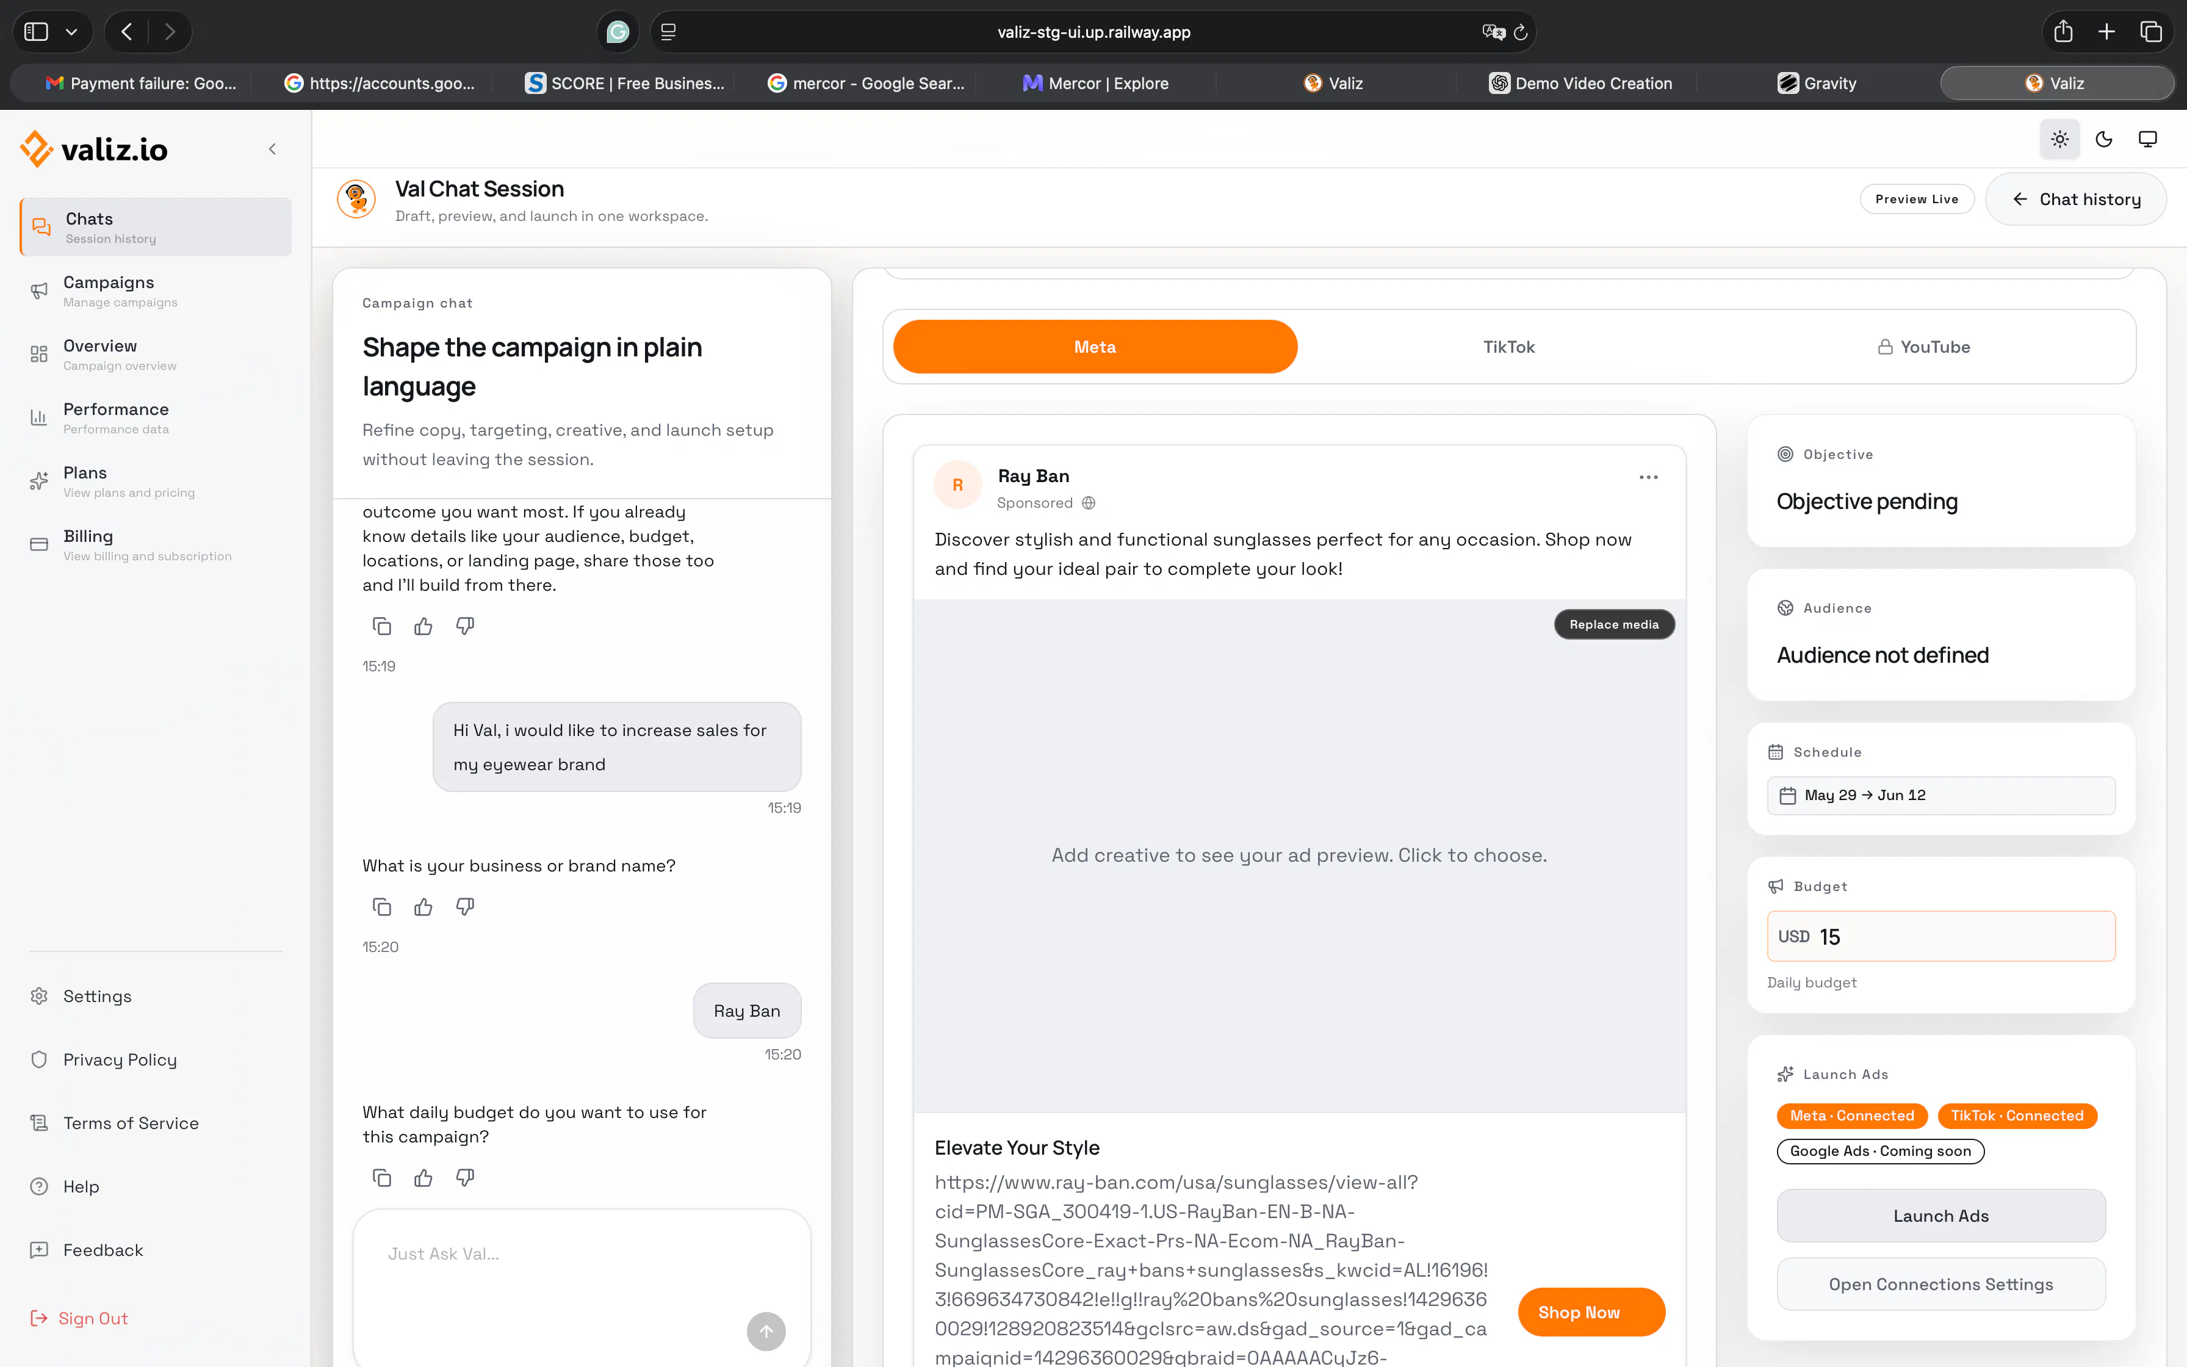Screen dimensions: 2187x1367
Task: Copy the intro message above 15:19
Action: [381, 626]
